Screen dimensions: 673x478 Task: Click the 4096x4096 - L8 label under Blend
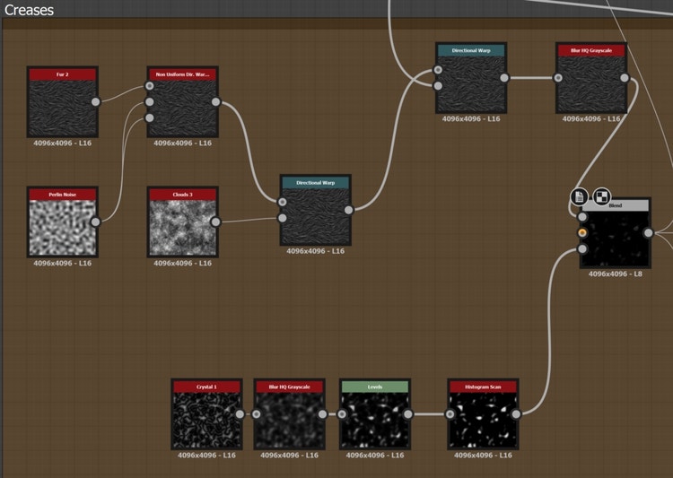[615, 274]
